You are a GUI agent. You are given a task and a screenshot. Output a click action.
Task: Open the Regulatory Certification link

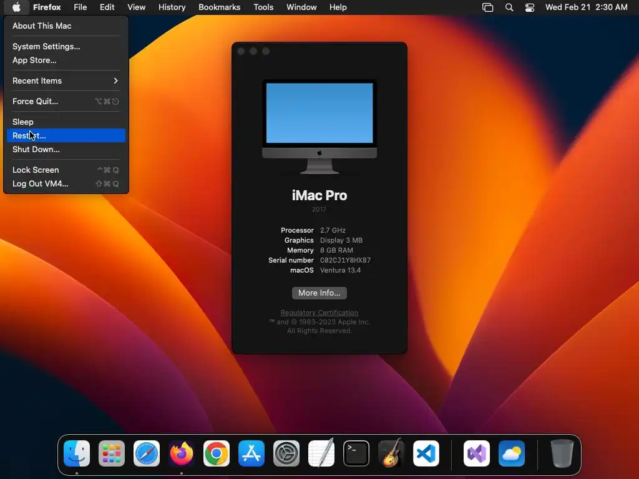click(x=319, y=313)
